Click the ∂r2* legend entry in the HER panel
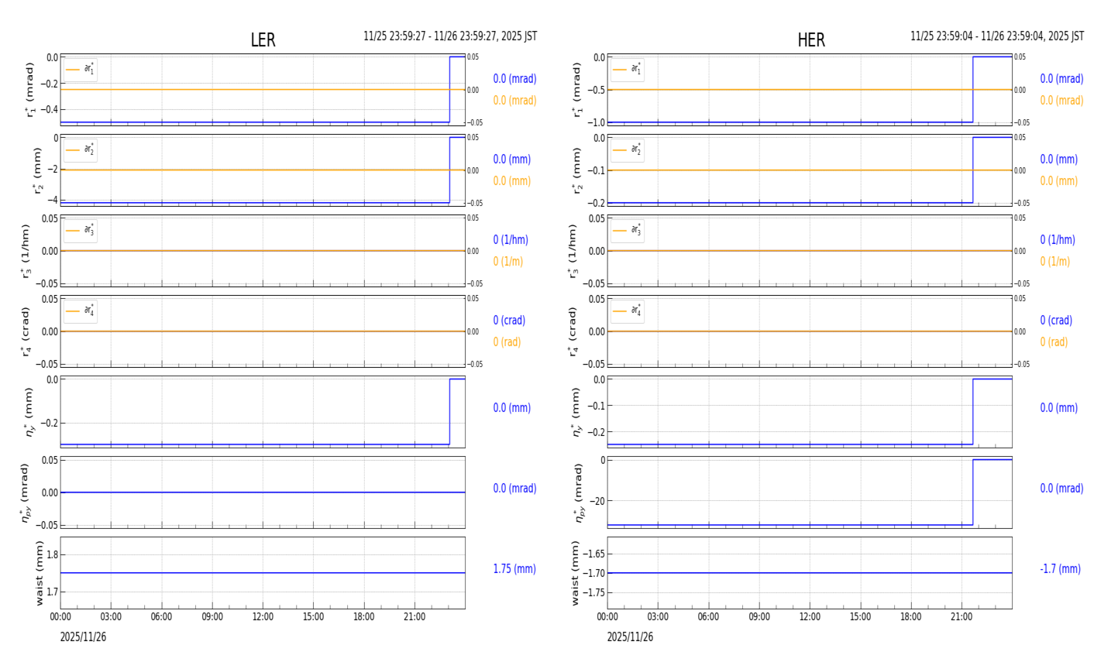The width and height of the screenshot is (1094, 669). [627, 150]
